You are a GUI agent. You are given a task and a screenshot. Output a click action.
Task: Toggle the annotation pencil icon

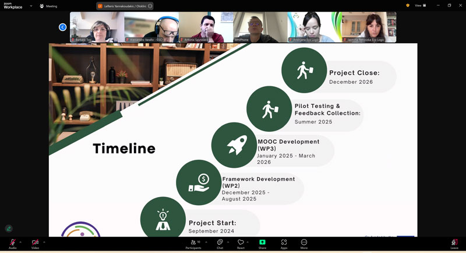click(9, 229)
